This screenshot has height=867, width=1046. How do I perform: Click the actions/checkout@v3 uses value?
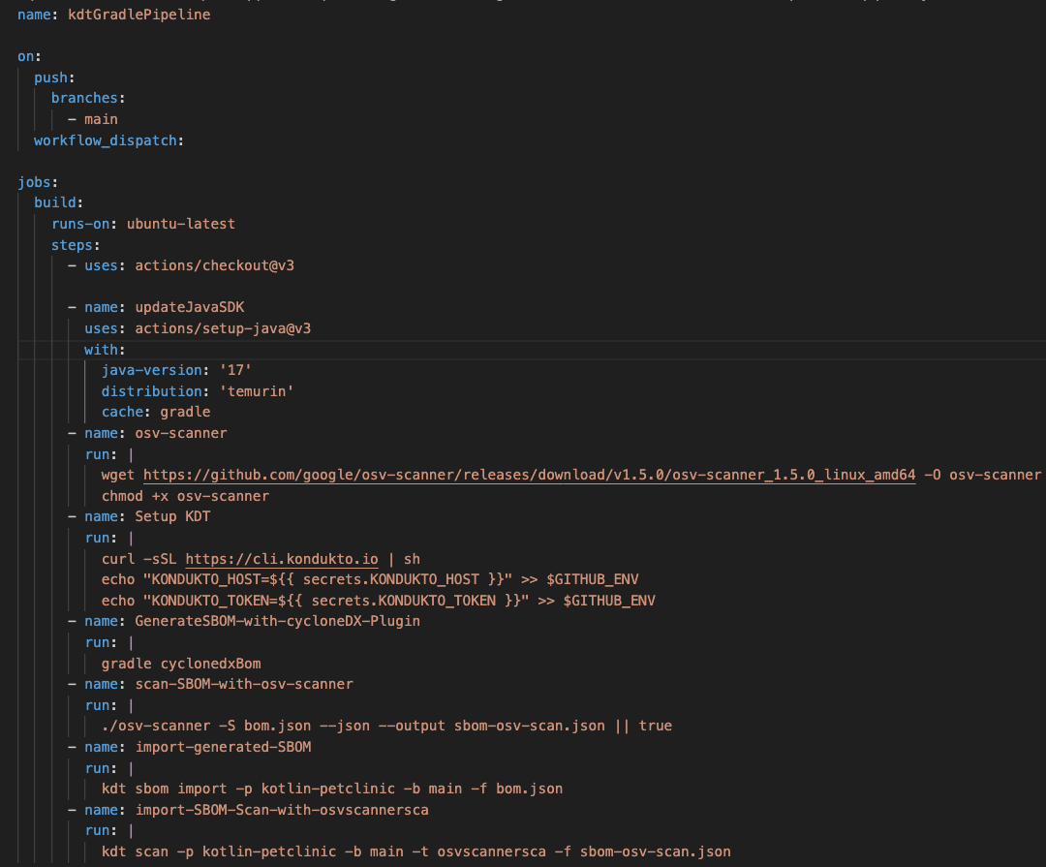(x=215, y=264)
